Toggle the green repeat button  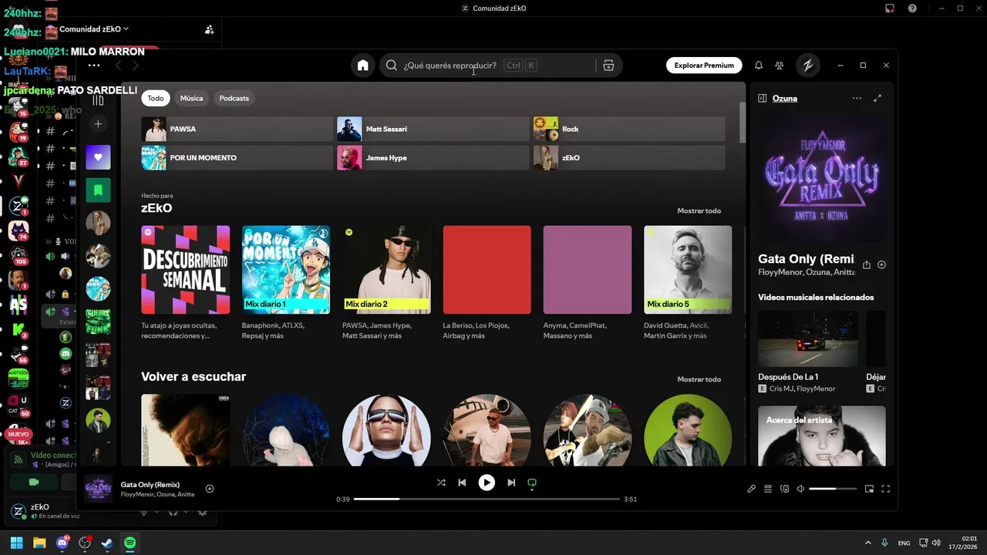click(531, 483)
